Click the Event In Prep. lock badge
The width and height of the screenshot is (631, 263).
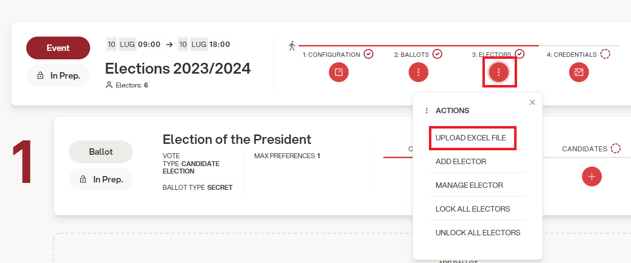(x=58, y=76)
